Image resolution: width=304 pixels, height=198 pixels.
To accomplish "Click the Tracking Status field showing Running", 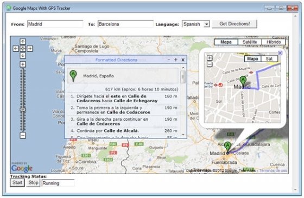I will (x=58, y=183).
